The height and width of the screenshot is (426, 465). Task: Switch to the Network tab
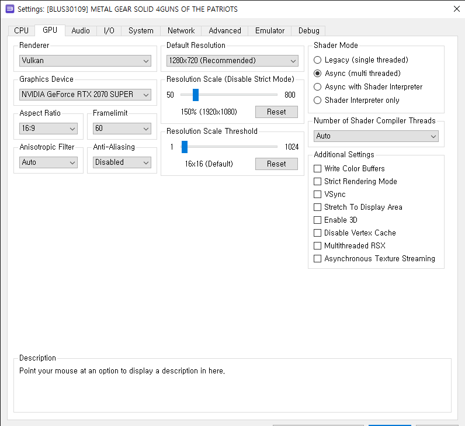[181, 30]
